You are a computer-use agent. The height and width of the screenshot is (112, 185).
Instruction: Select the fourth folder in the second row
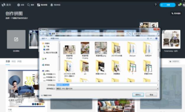(116, 68)
